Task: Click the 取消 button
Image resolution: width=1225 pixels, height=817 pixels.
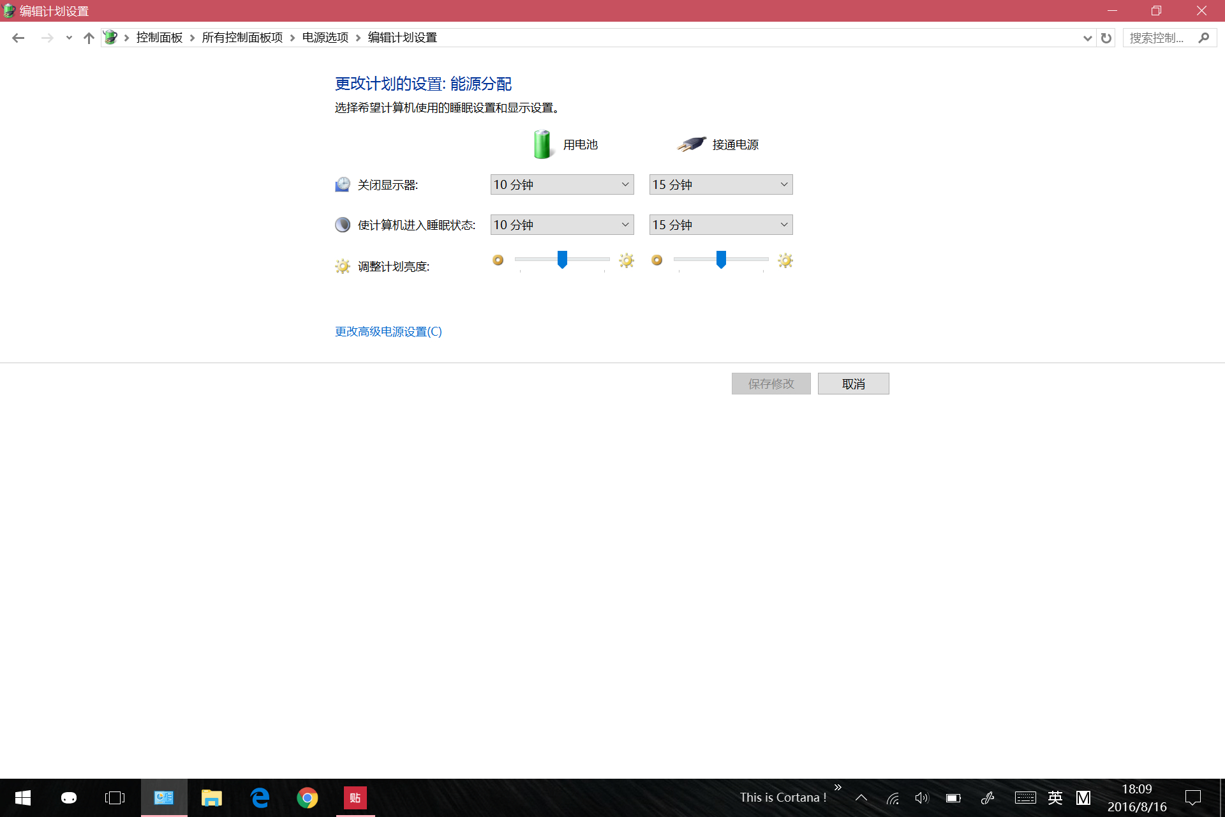Action: click(853, 384)
